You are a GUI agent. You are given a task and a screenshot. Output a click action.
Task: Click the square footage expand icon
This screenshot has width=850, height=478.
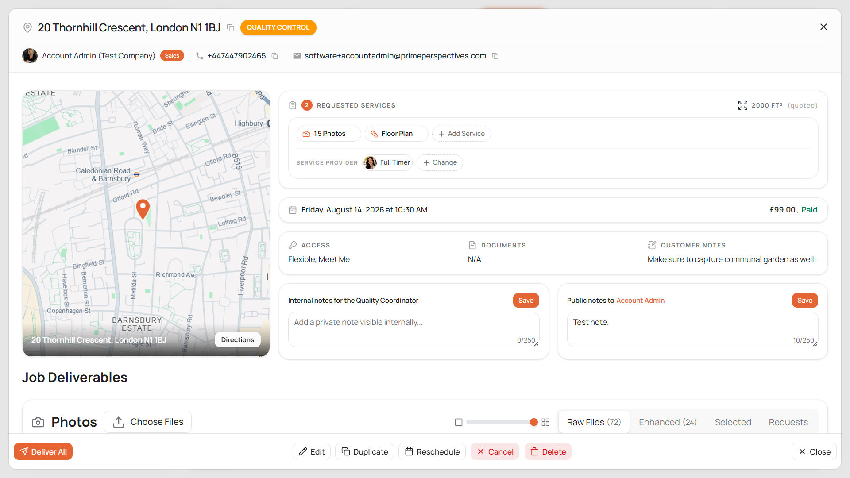pos(742,105)
